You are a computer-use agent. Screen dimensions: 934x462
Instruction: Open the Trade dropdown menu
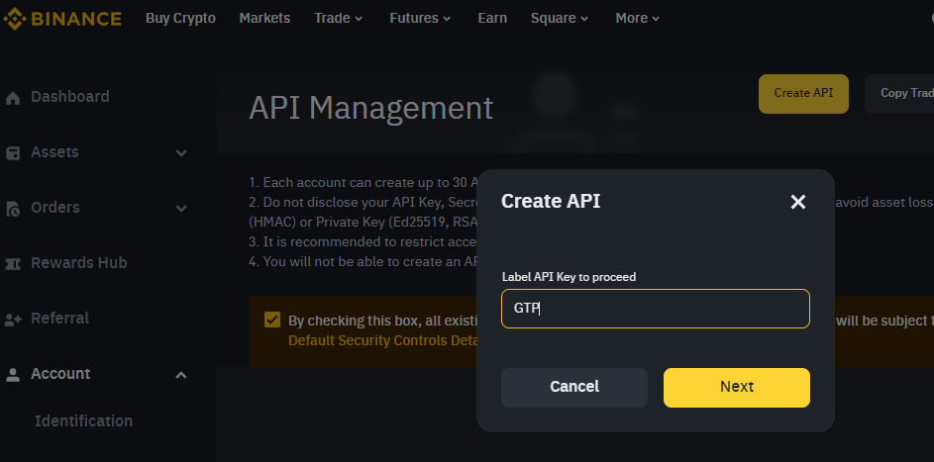[339, 19]
